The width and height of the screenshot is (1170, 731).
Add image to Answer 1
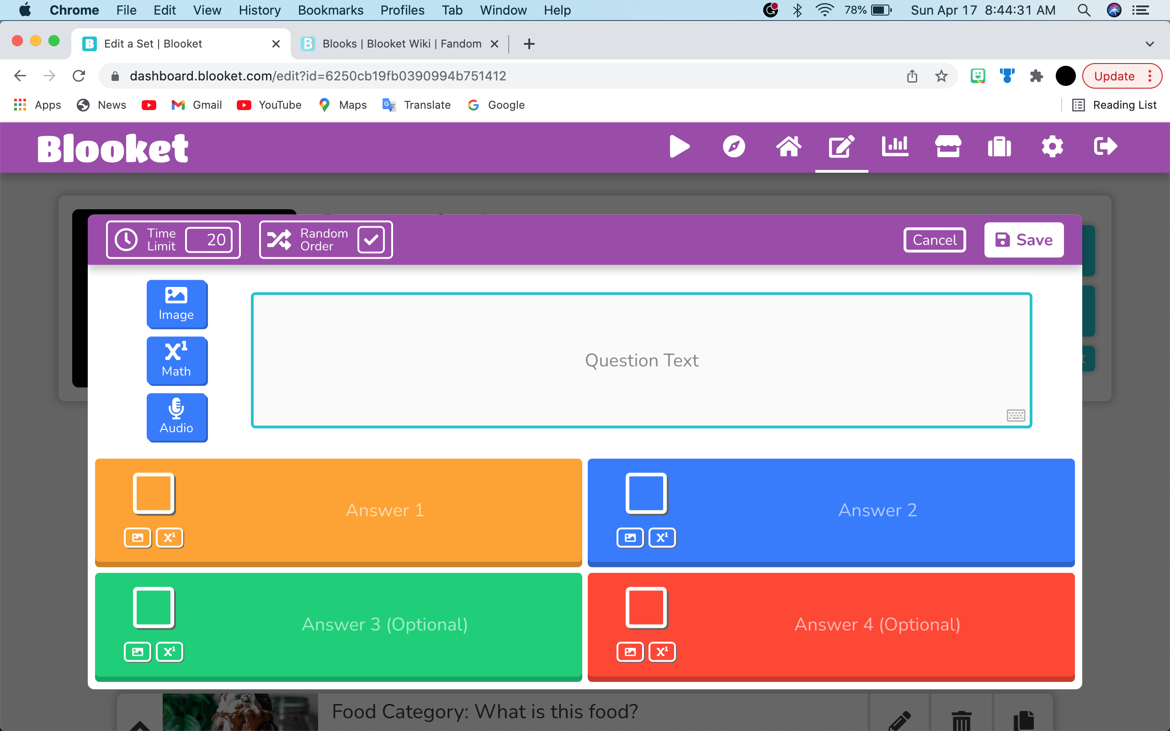(138, 538)
